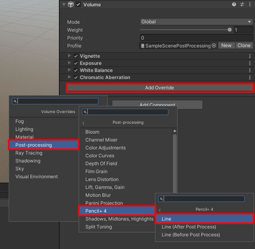The height and width of the screenshot is (249, 255).
Task: Toggle the Exposure override checkbox
Action: [x=76, y=63]
